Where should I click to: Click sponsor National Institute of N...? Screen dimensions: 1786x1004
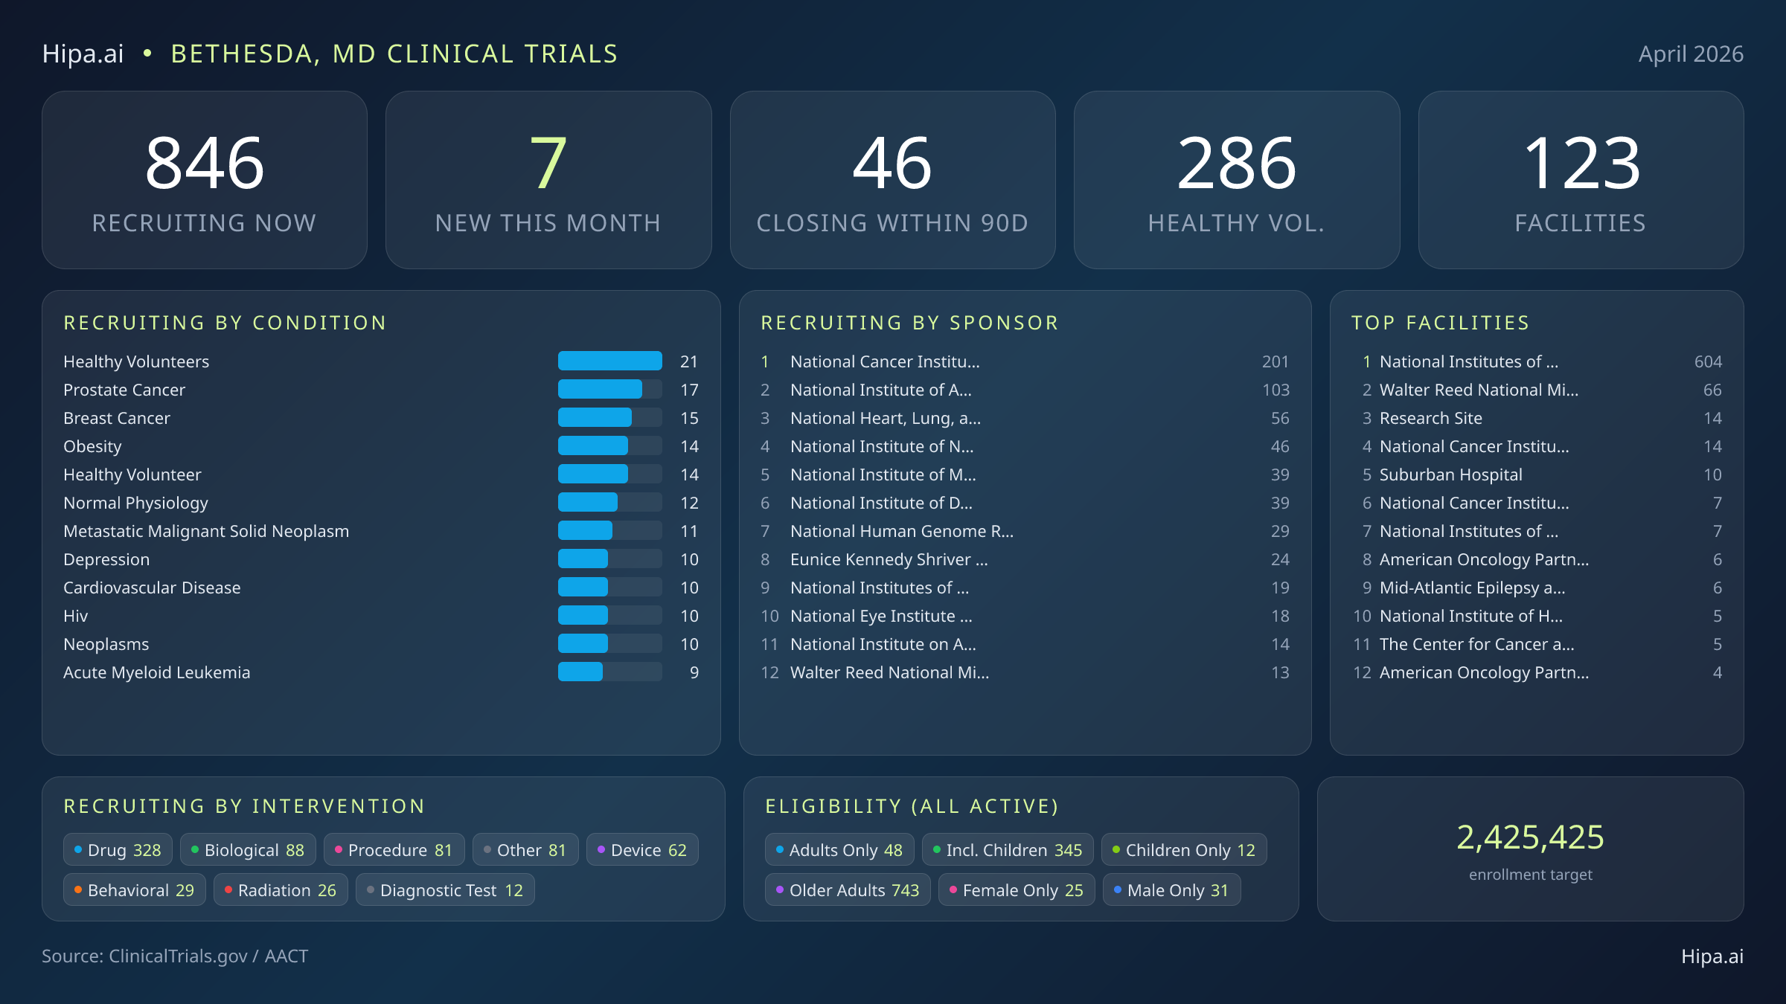point(1025,446)
